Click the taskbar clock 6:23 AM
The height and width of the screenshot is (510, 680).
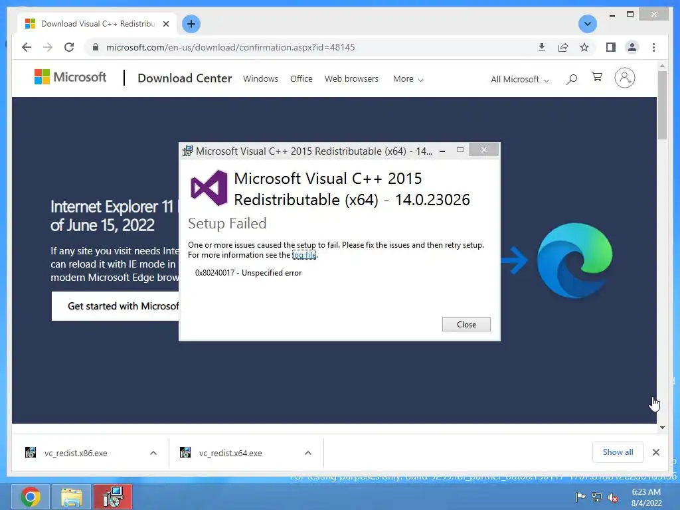coord(646,492)
